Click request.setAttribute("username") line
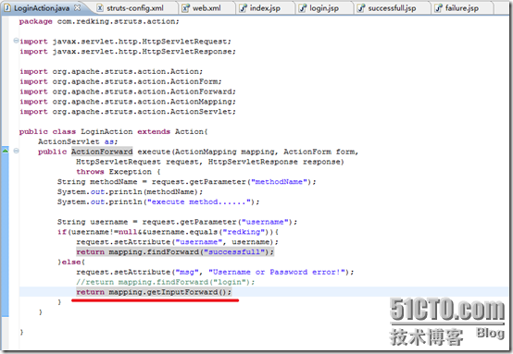Viewport: 513px width, 354px height. point(177,242)
